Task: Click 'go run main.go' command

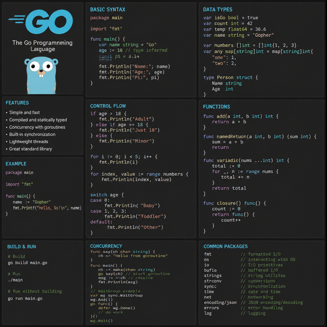Action: tap(25, 299)
